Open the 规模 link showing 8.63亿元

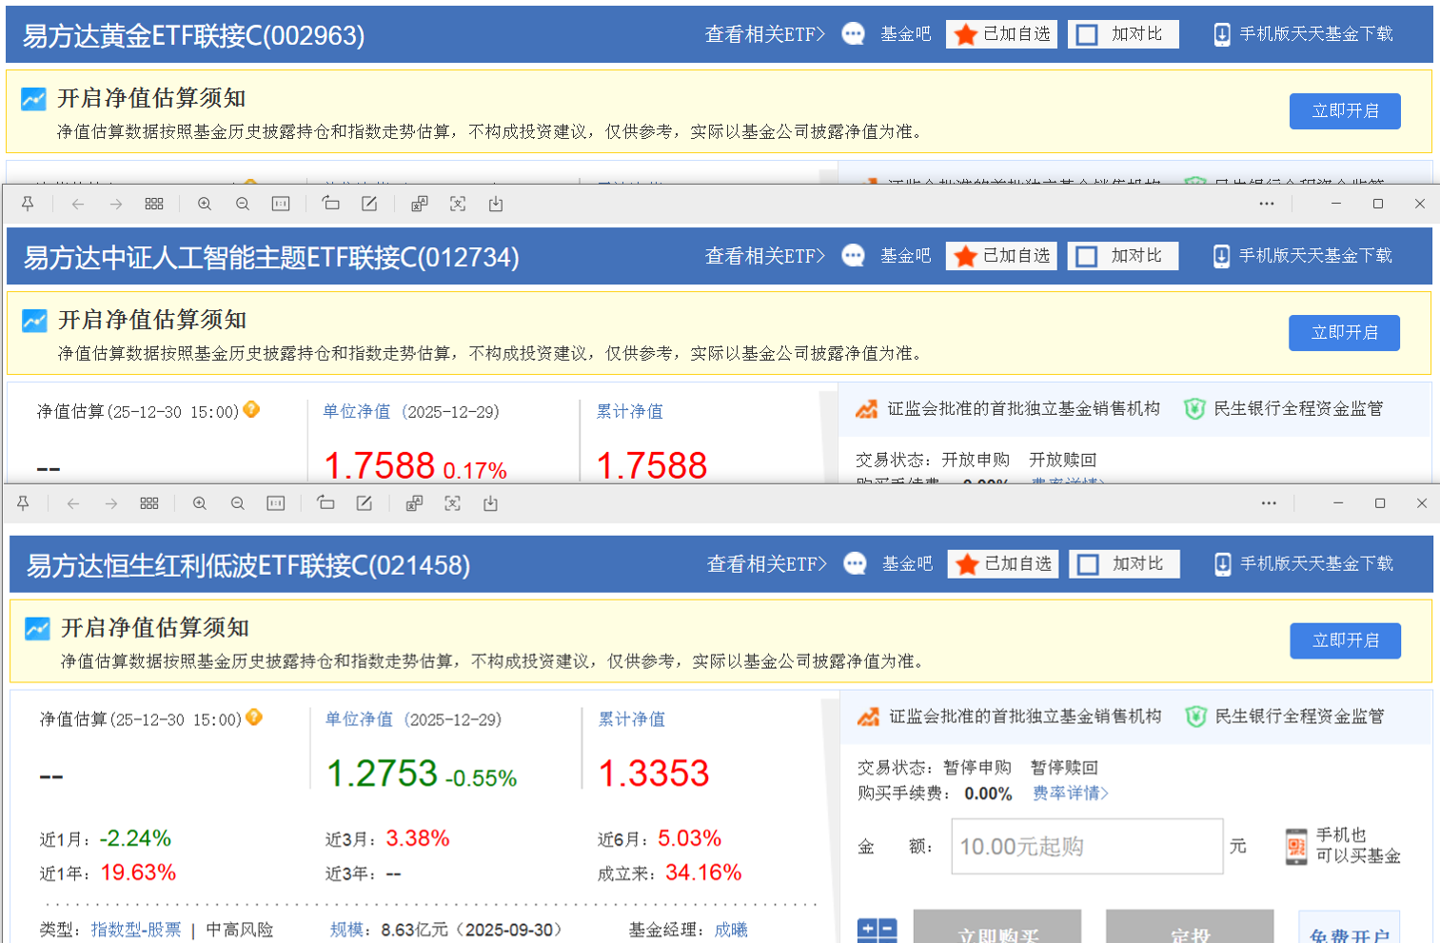346,930
